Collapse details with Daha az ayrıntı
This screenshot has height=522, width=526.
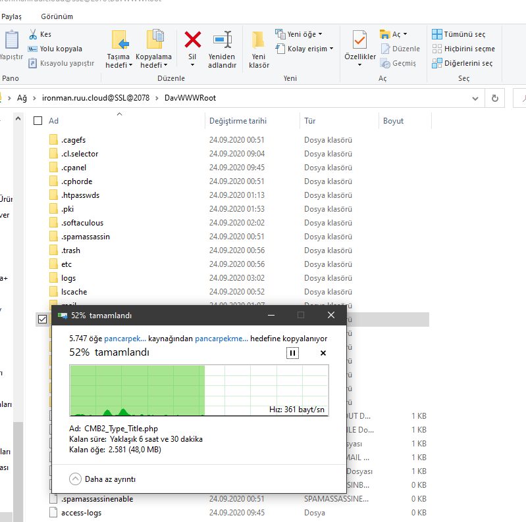pos(103,479)
